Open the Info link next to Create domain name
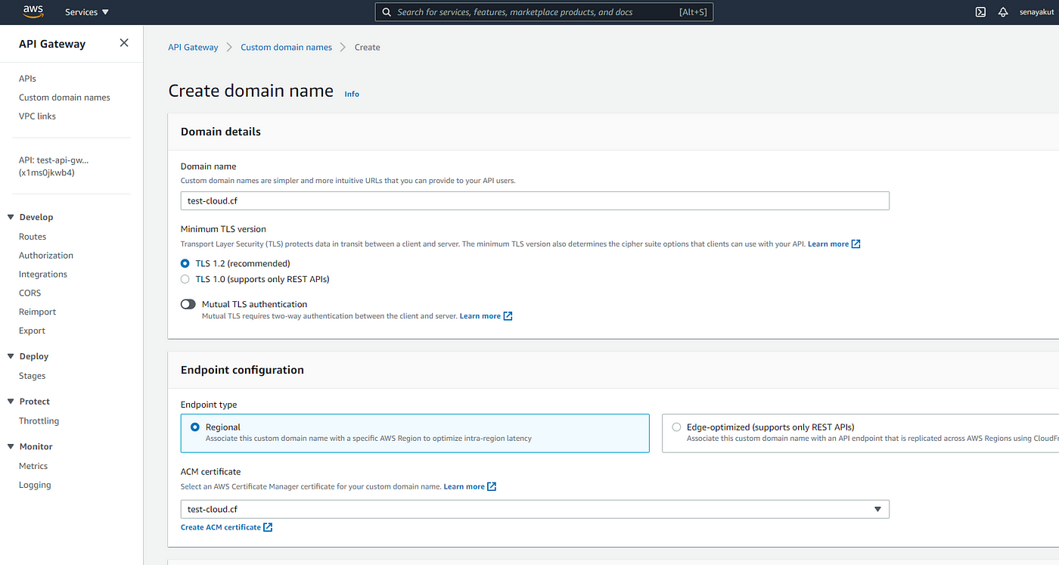Screen dimensions: 1059x565 [x=351, y=93]
